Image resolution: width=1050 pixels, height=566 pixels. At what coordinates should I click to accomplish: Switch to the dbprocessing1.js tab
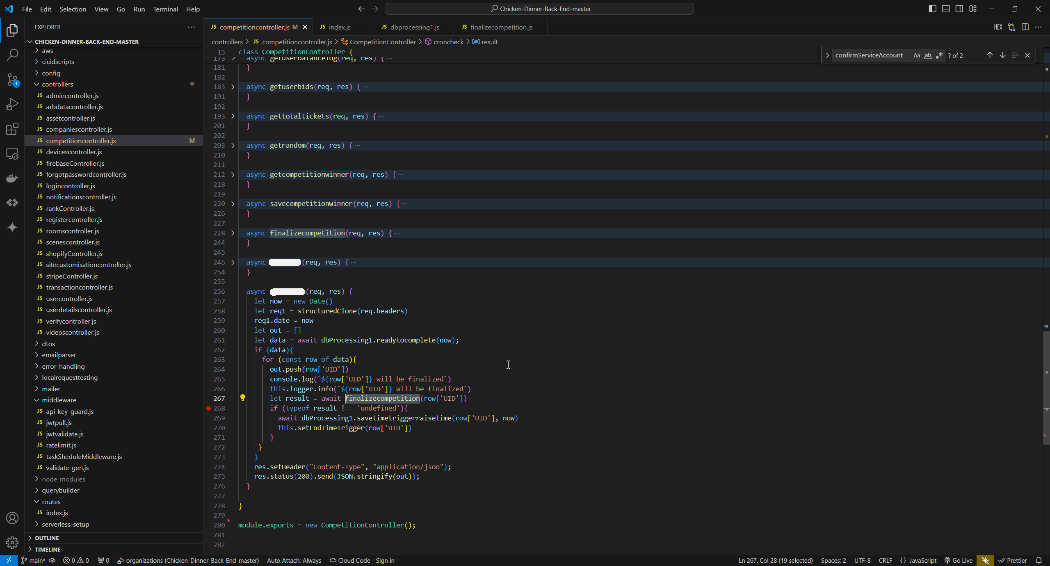click(x=414, y=27)
